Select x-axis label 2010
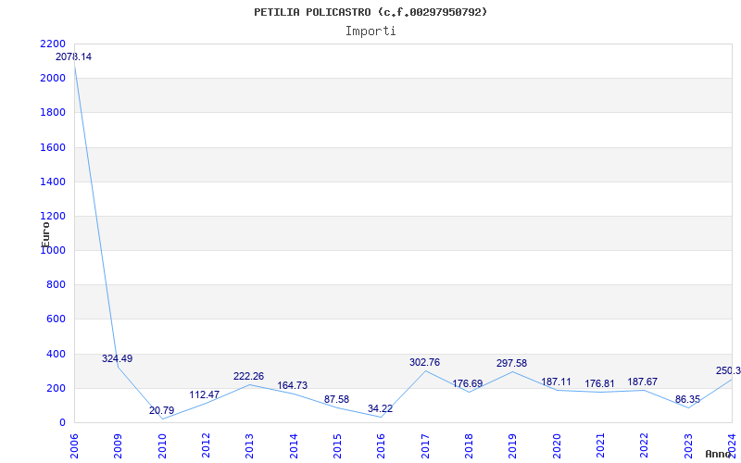Screen dimensions: 741x463 point(162,445)
